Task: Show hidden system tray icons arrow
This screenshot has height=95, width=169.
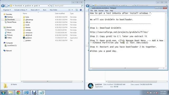Action: [x=145, y=93]
